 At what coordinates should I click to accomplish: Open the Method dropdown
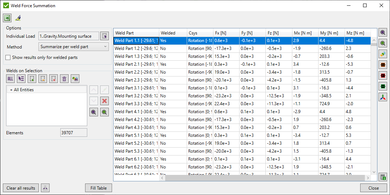point(73,47)
